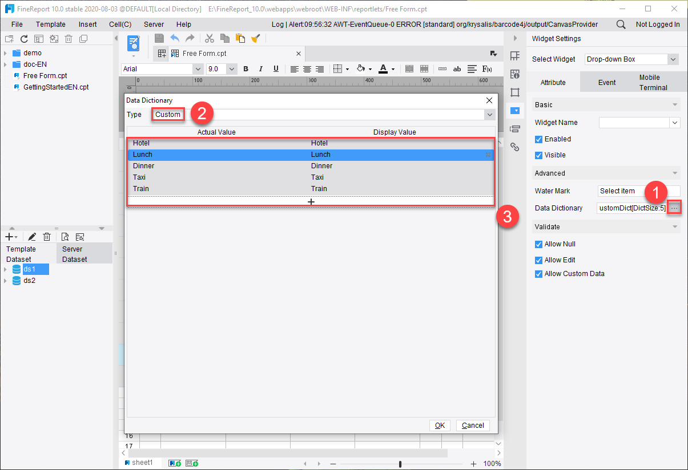Open the fill background color picker

point(364,69)
